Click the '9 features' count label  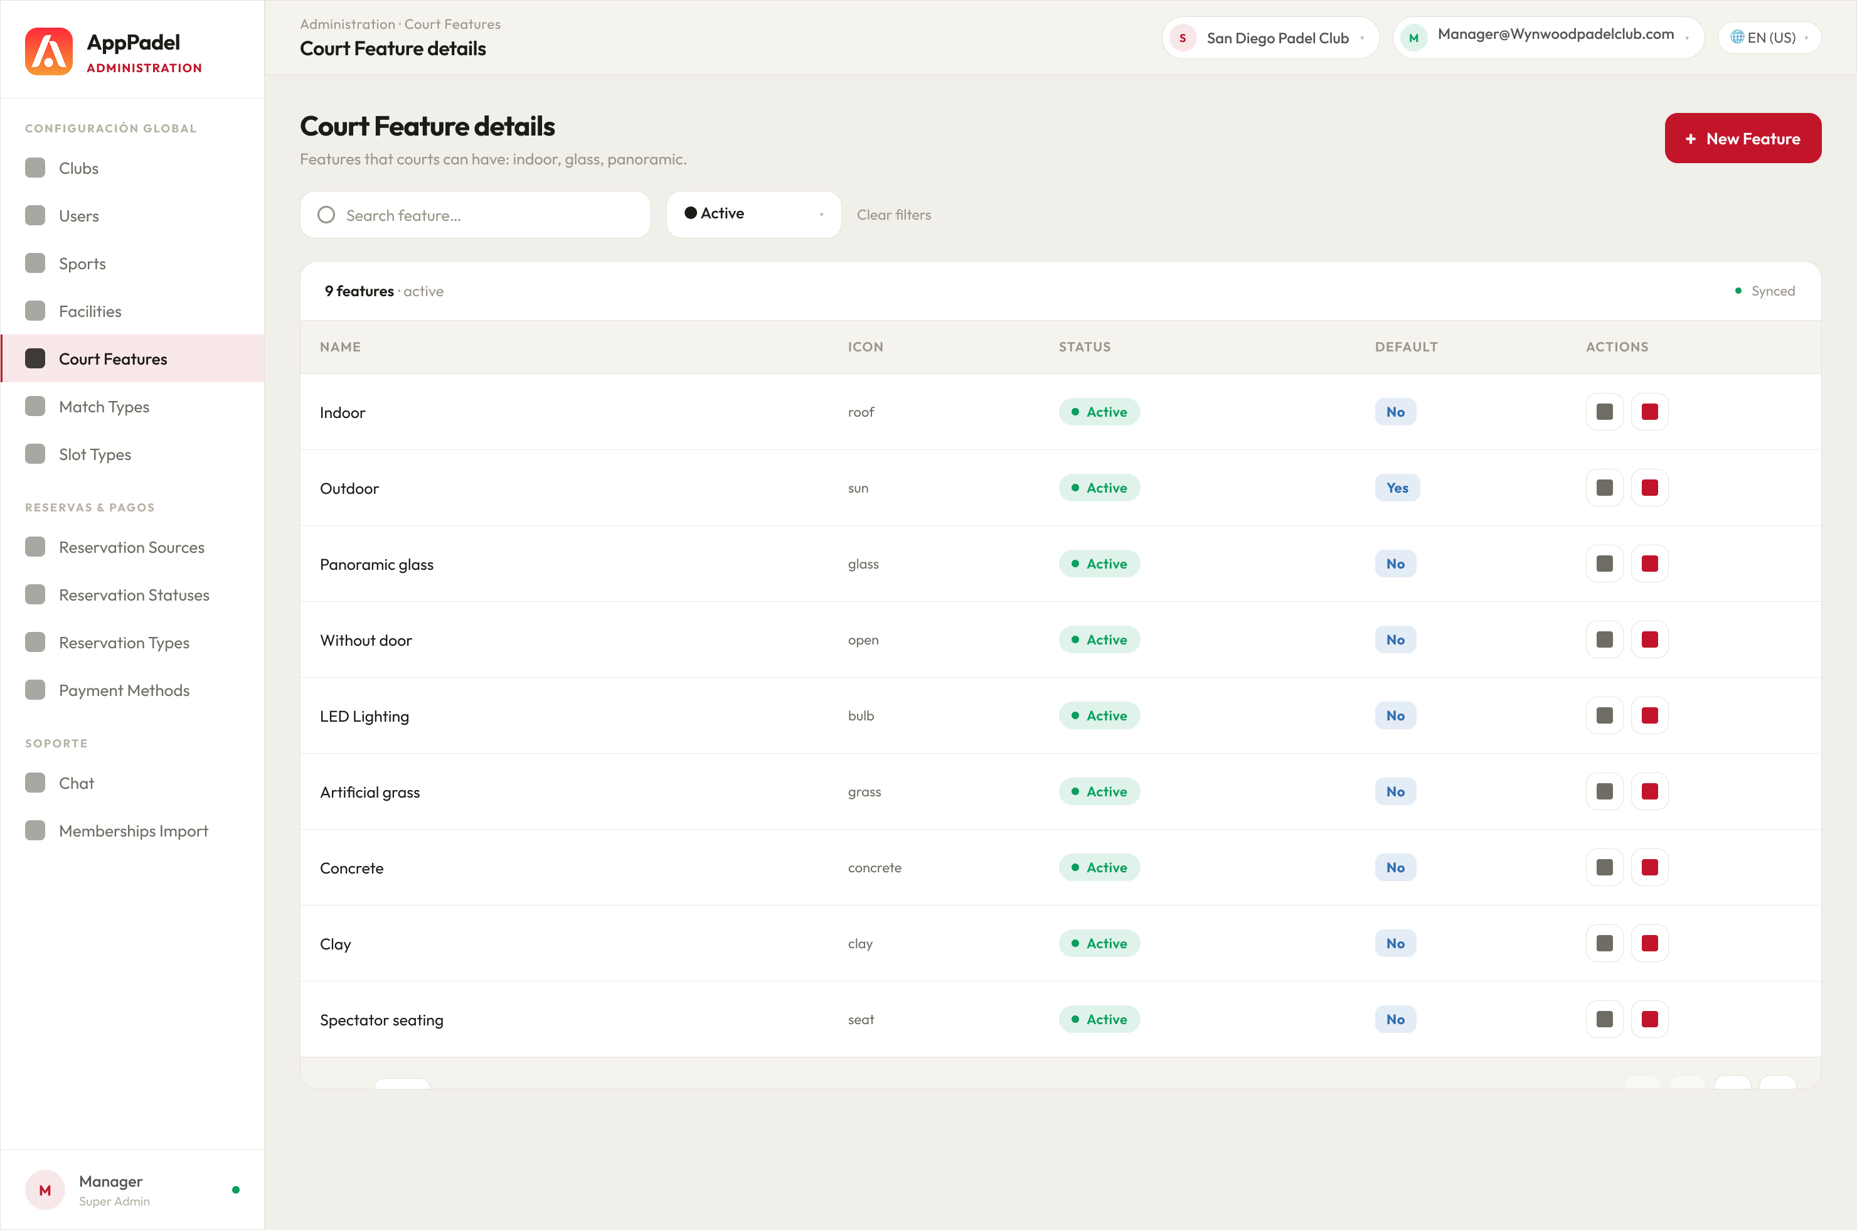[x=359, y=291]
